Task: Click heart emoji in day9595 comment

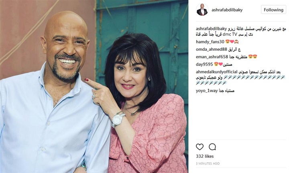Action: [x=221, y=64]
